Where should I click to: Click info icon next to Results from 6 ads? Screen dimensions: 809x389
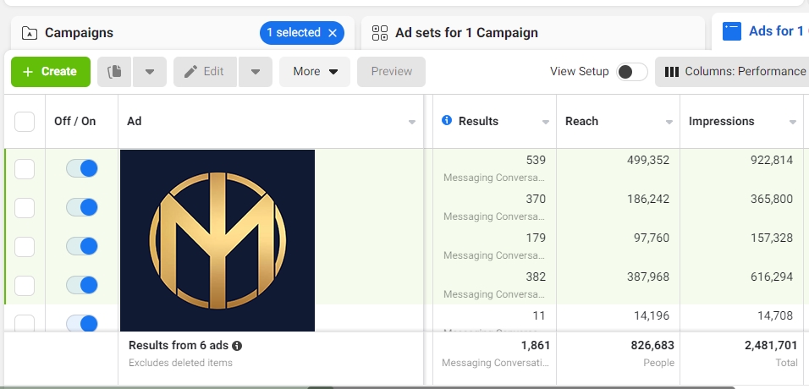237,346
